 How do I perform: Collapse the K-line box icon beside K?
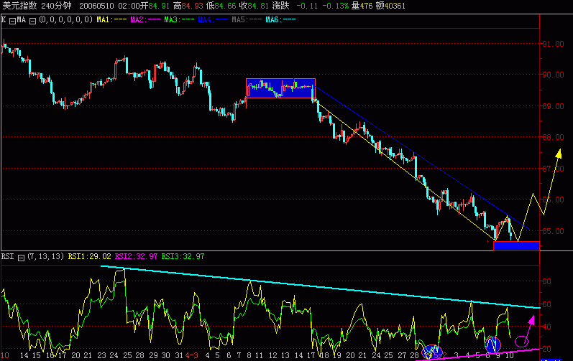click(x=12, y=21)
